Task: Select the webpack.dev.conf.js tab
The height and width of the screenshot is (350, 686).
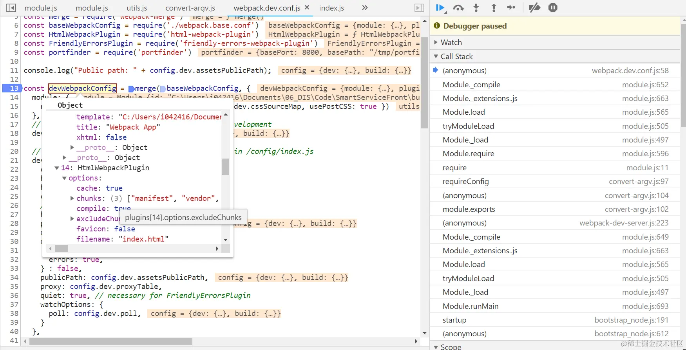Action: tap(267, 8)
